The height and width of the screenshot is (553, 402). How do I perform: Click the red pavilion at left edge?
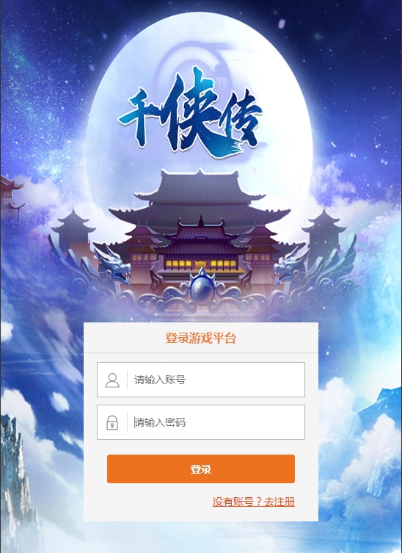point(10,198)
